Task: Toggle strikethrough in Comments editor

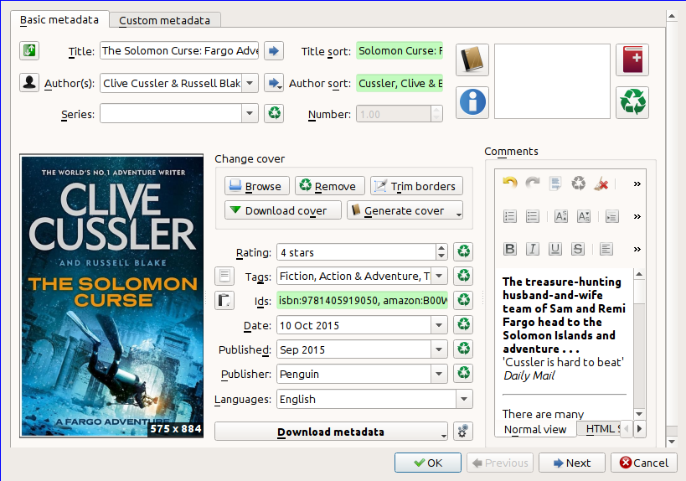Action: tap(578, 249)
